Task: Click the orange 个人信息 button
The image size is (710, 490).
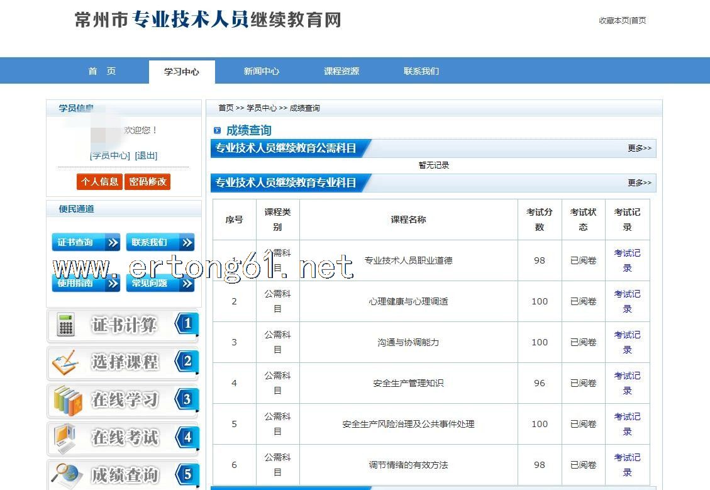Action: click(99, 182)
